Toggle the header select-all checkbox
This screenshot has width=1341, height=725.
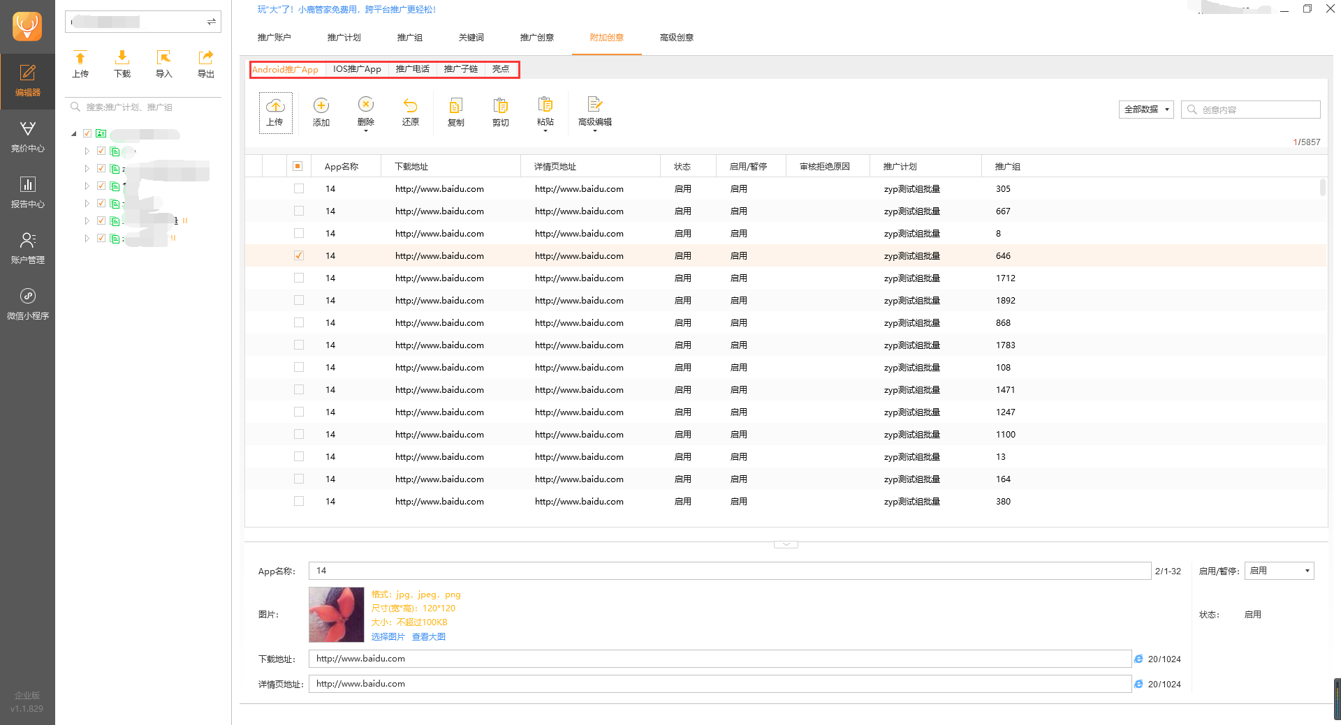(298, 166)
